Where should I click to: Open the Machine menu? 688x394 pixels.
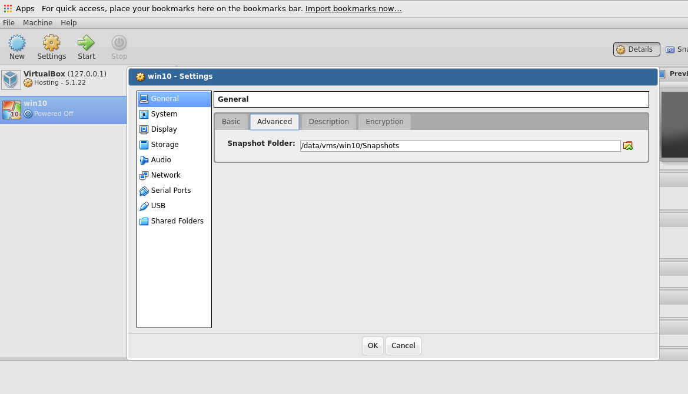[x=38, y=23]
